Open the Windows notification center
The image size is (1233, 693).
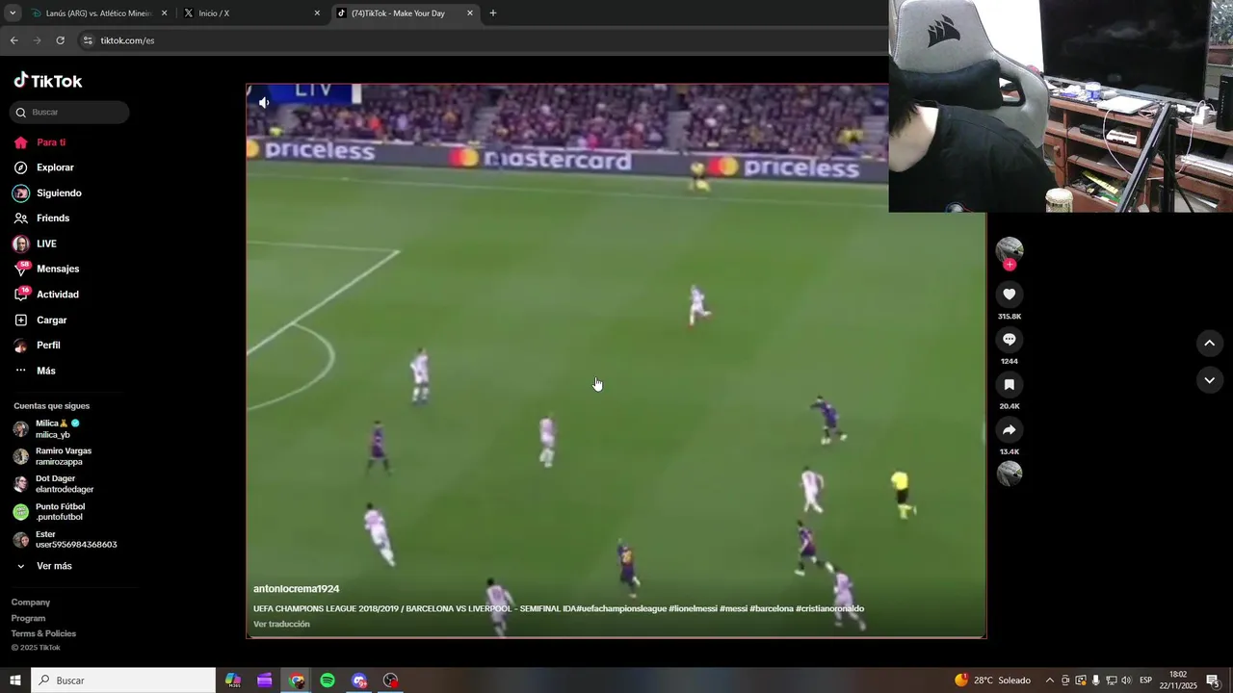tap(1213, 680)
